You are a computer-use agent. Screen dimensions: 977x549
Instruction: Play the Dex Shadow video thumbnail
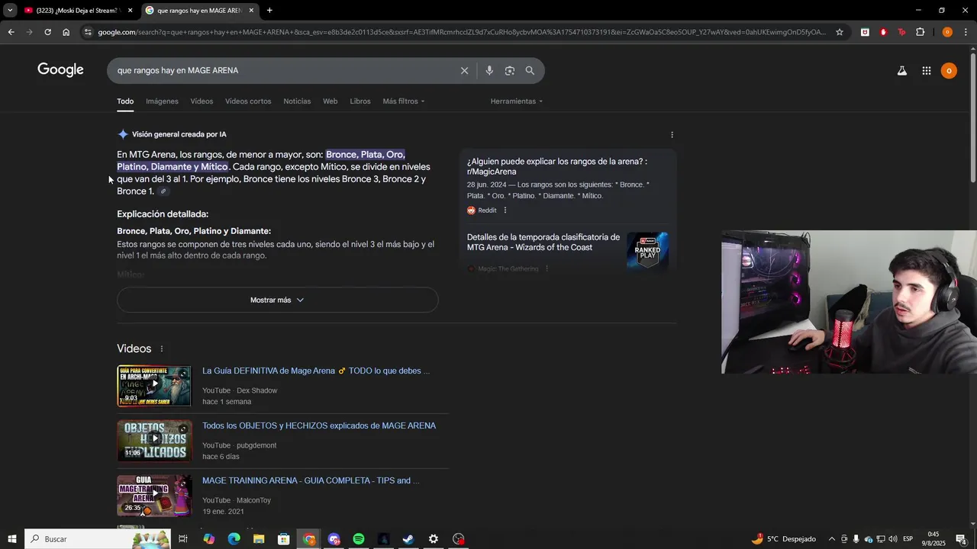pyautogui.click(x=154, y=386)
